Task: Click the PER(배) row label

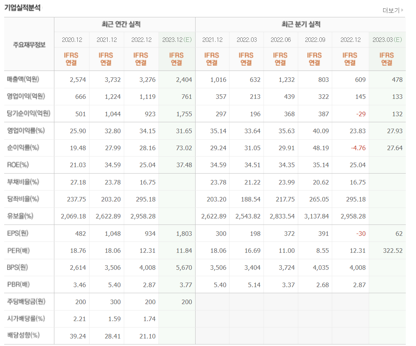Action: click(18, 250)
